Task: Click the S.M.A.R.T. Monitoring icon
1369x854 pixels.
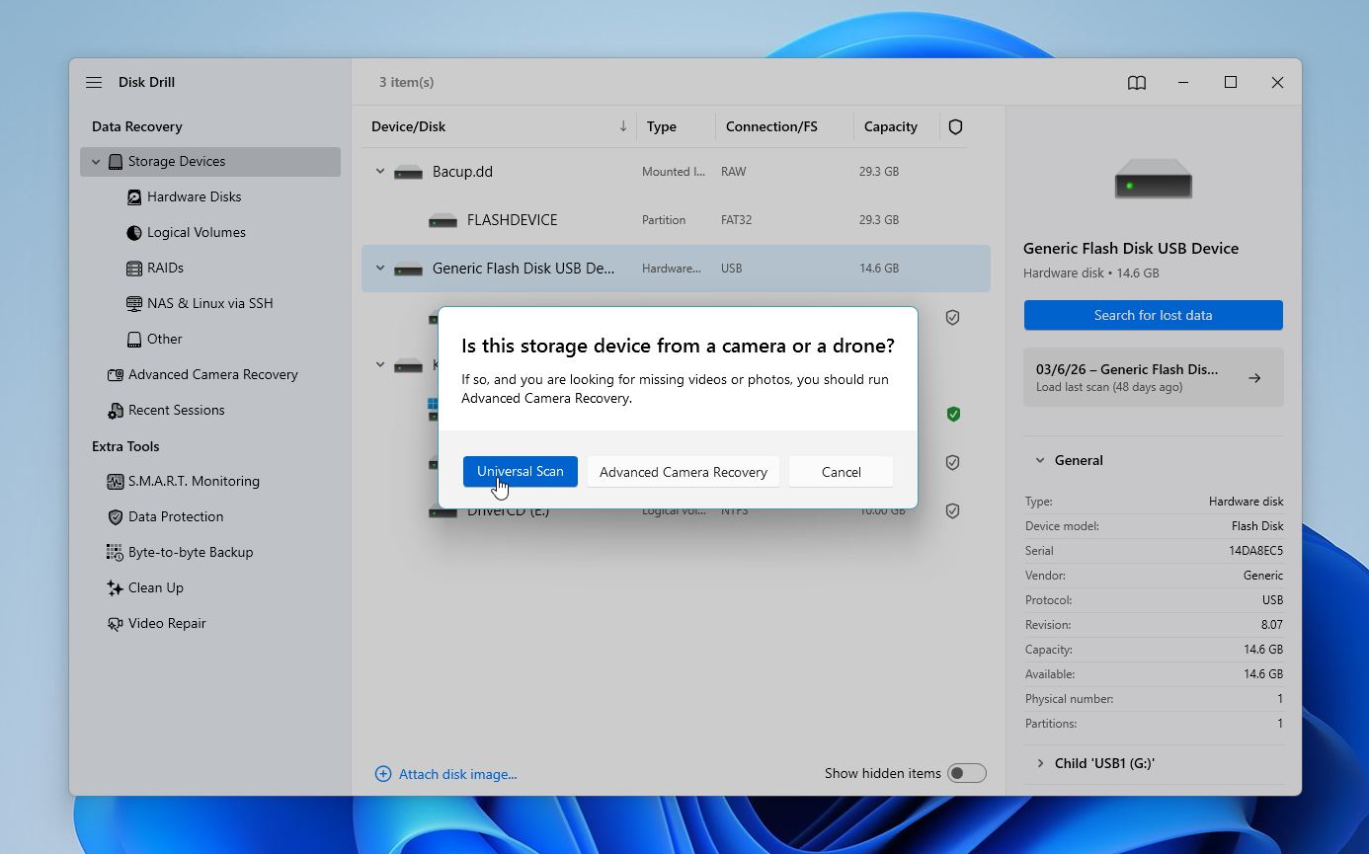Action: pos(116,482)
